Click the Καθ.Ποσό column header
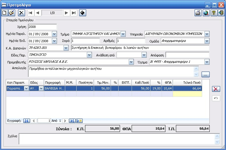 pyautogui.click(x=141, y=83)
